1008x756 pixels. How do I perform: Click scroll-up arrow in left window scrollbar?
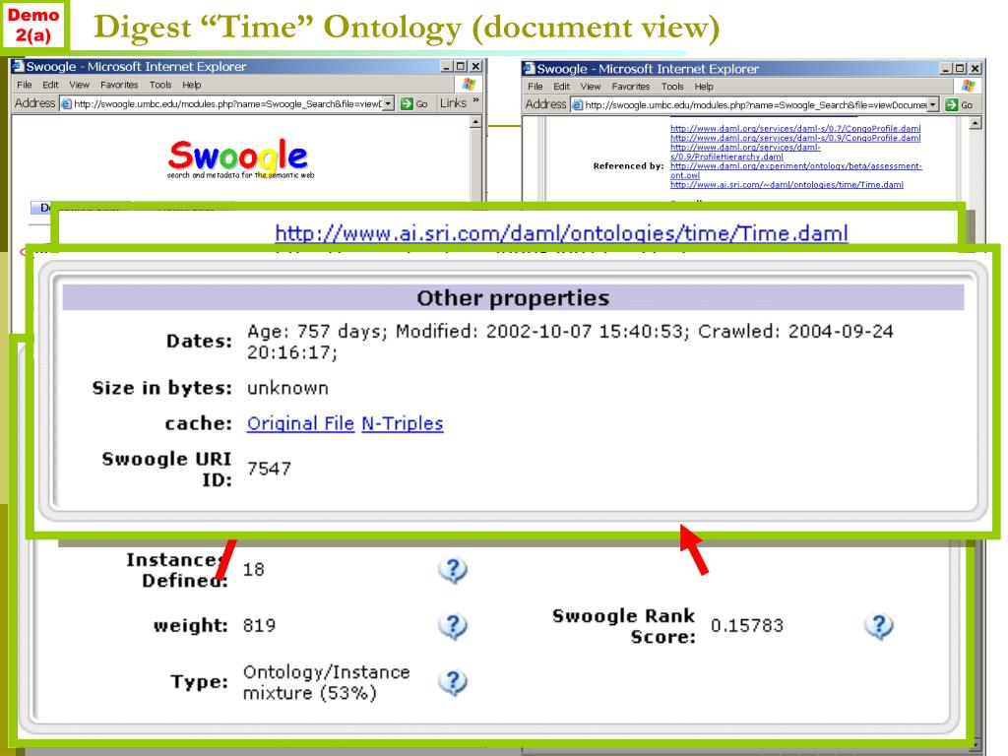[475, 122]
